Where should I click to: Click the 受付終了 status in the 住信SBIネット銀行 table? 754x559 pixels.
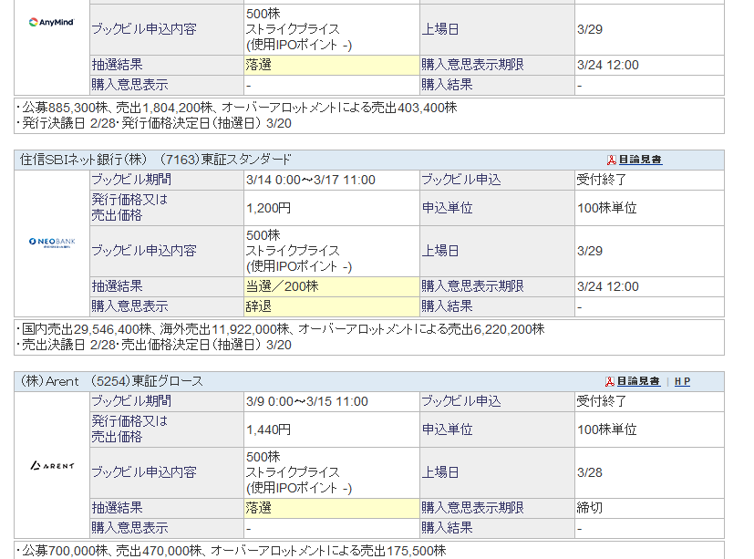(602, 180)
